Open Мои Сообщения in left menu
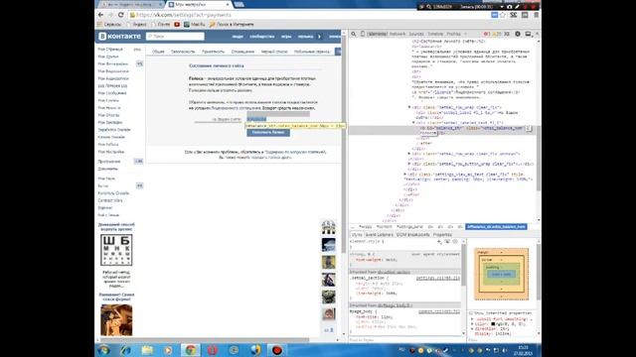This screenshot has width=636, height=357. pyautogui.click(x=112, y=93)
